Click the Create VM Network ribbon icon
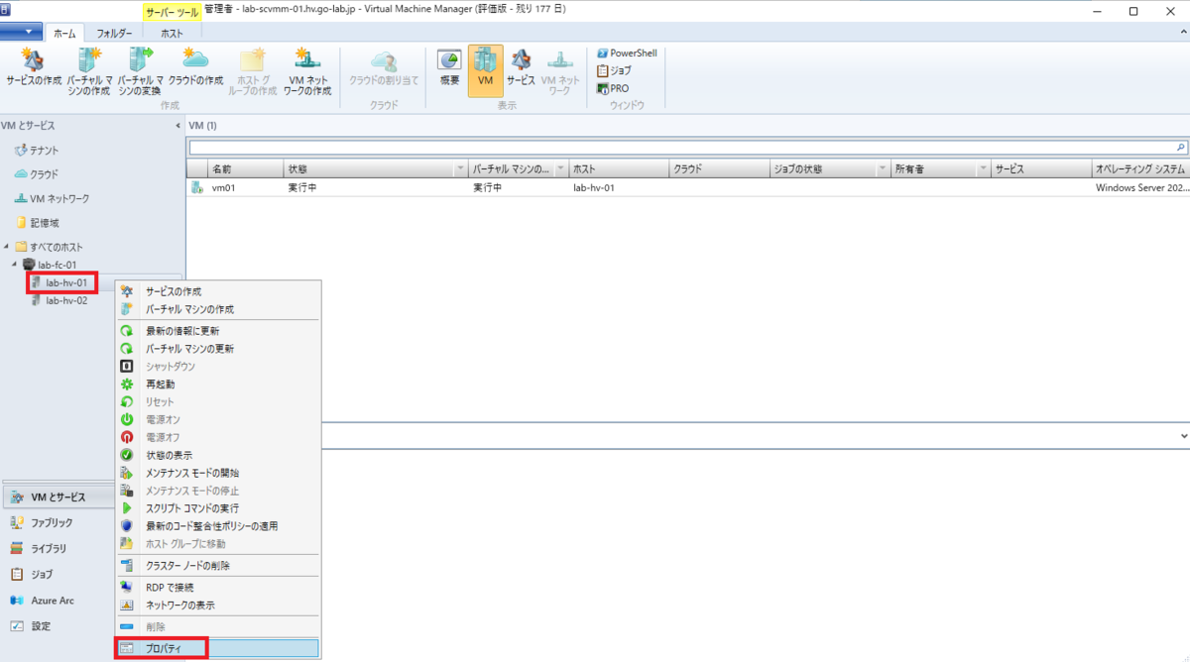Image resolution: width=1190 pixels, height=662 pixels. (x=307, y=70)
